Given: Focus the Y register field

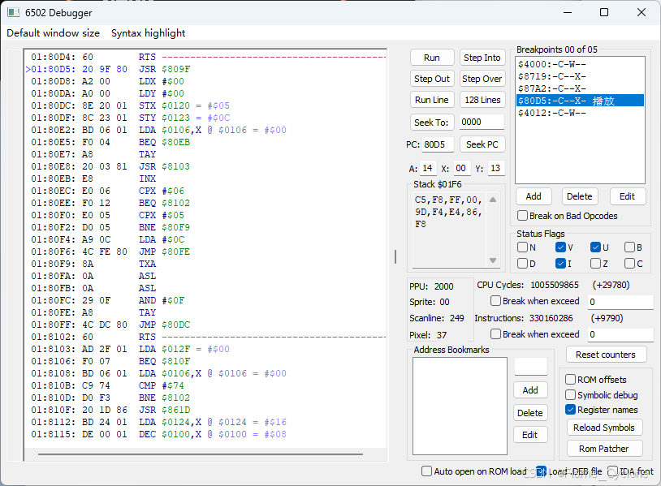Looking at the screenshot, I should pos(495,169).
